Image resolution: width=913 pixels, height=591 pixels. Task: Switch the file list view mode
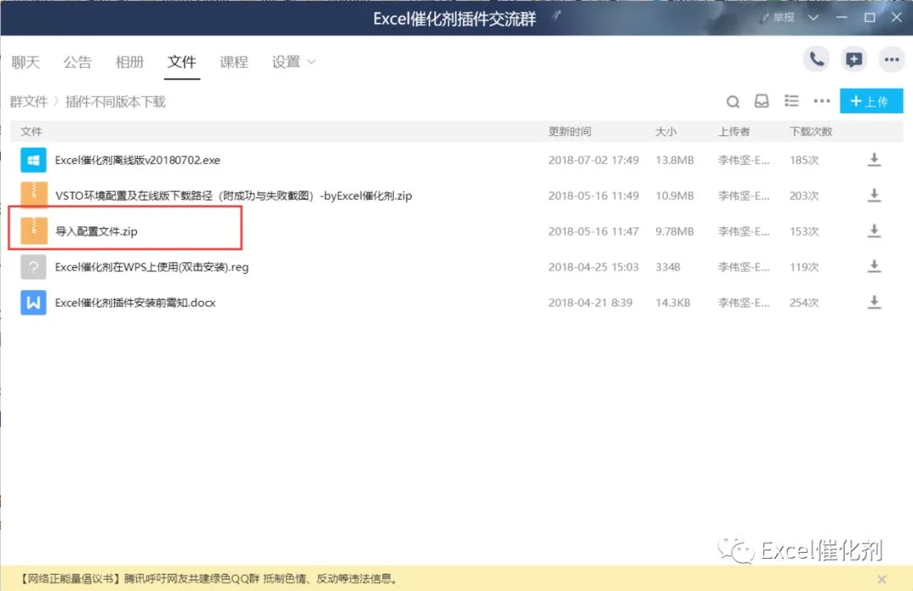click(x=791, y=101)
